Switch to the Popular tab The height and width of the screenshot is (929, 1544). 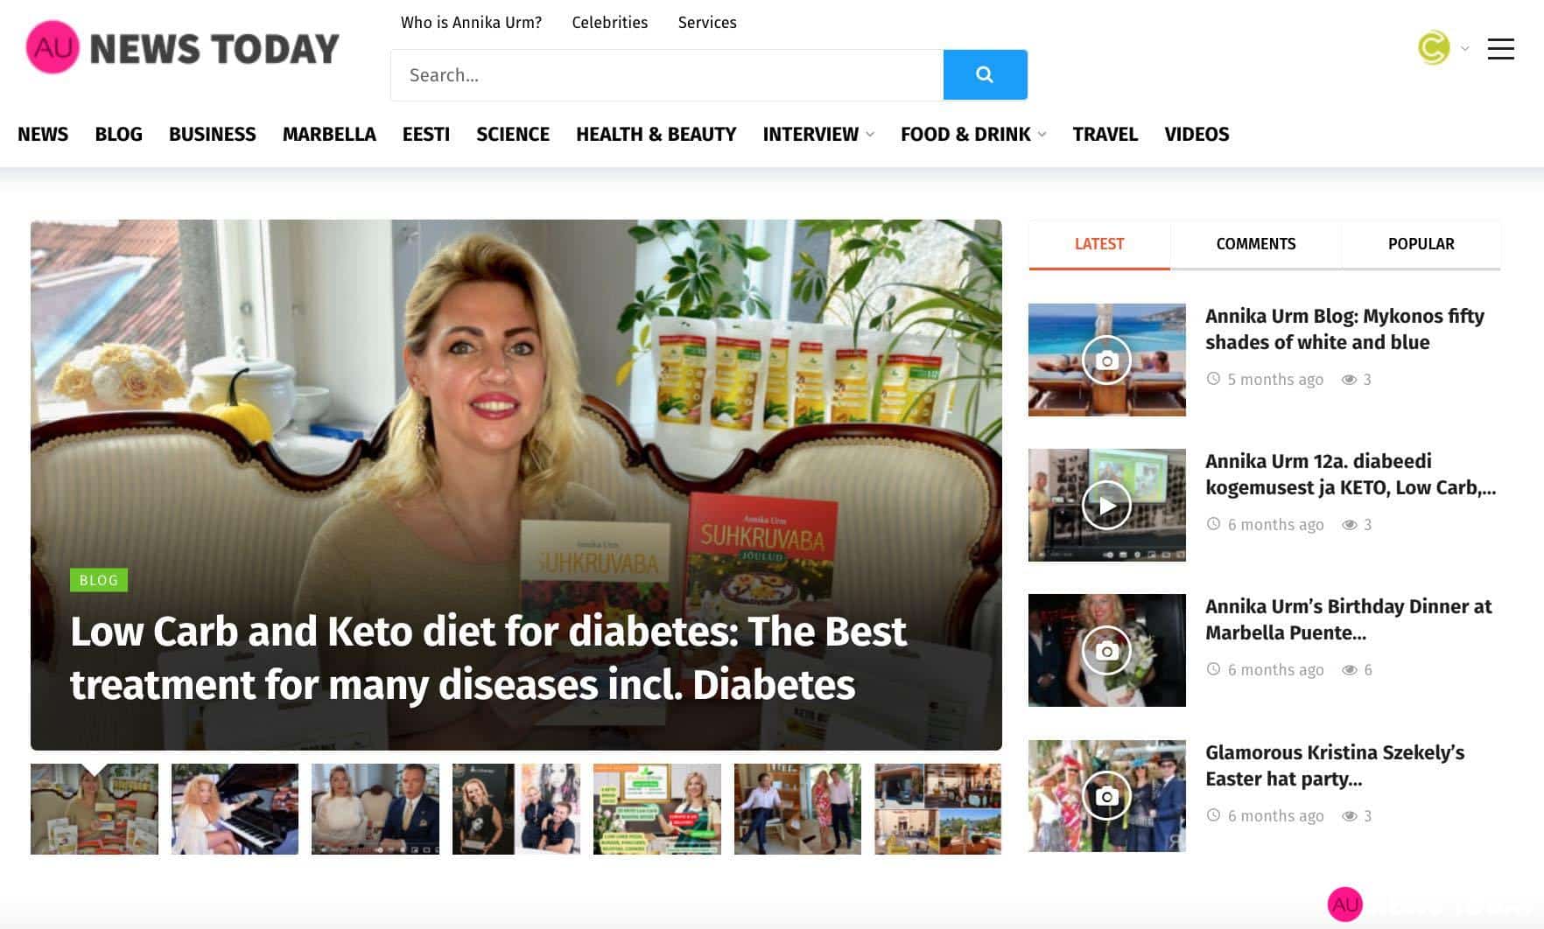[x=1421, y=244]
